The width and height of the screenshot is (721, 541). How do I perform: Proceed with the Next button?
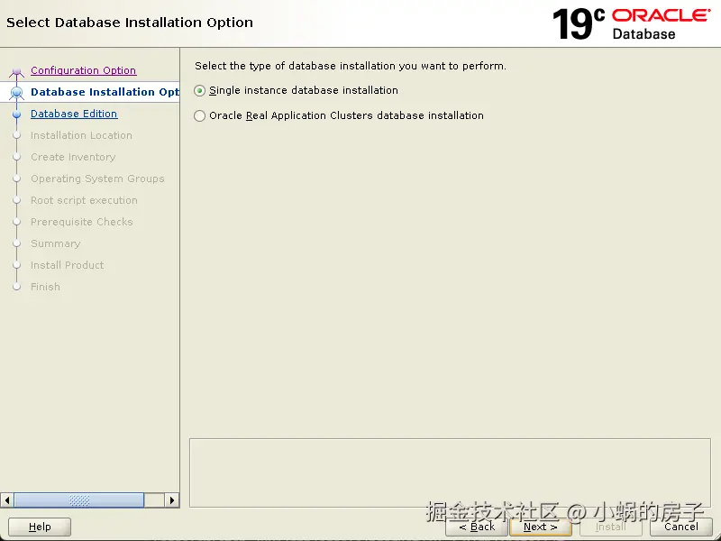pos(540,527)
